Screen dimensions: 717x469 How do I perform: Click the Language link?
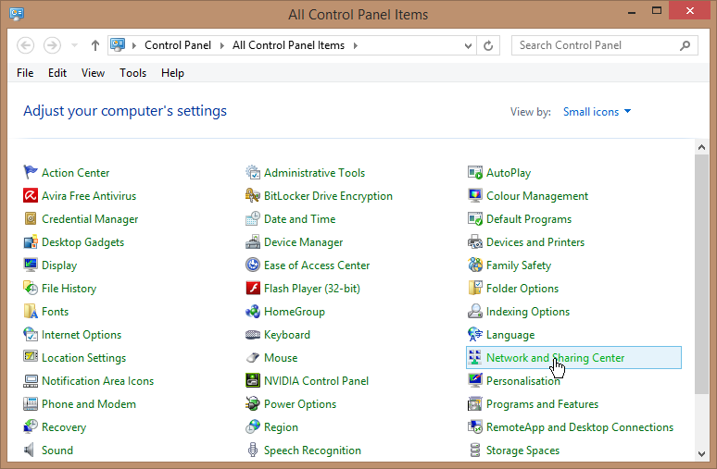point(510,334)
